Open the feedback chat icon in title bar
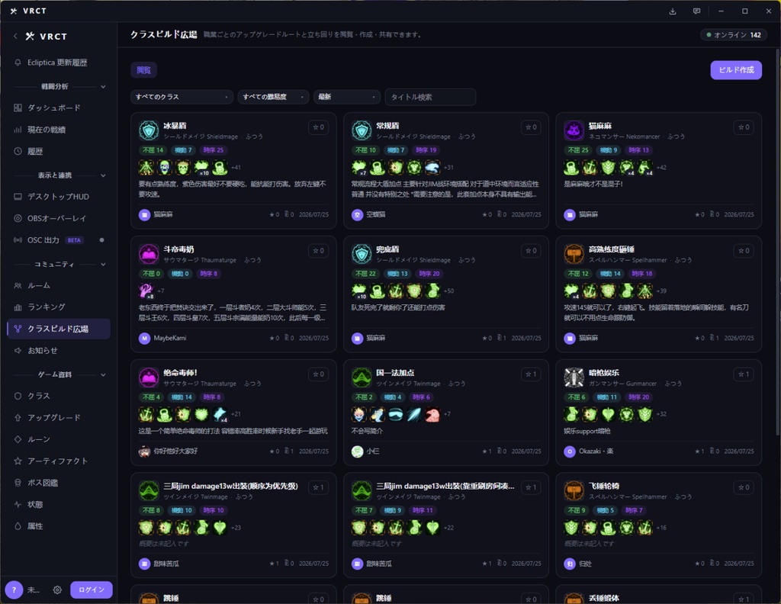 pyautogui.click(x=696, y=11)
